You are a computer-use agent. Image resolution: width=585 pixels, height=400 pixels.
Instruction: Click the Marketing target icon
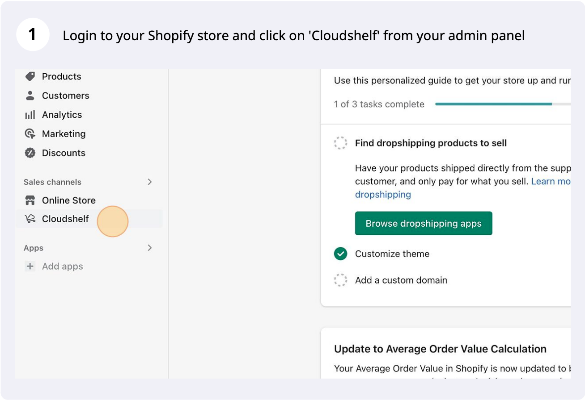point(30,133)
